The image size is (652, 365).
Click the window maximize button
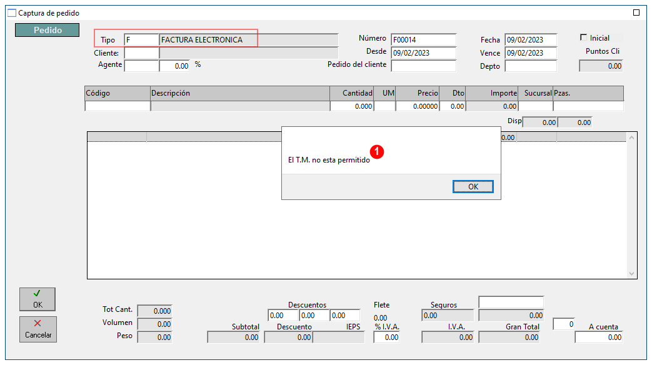(x=636, y=12)
